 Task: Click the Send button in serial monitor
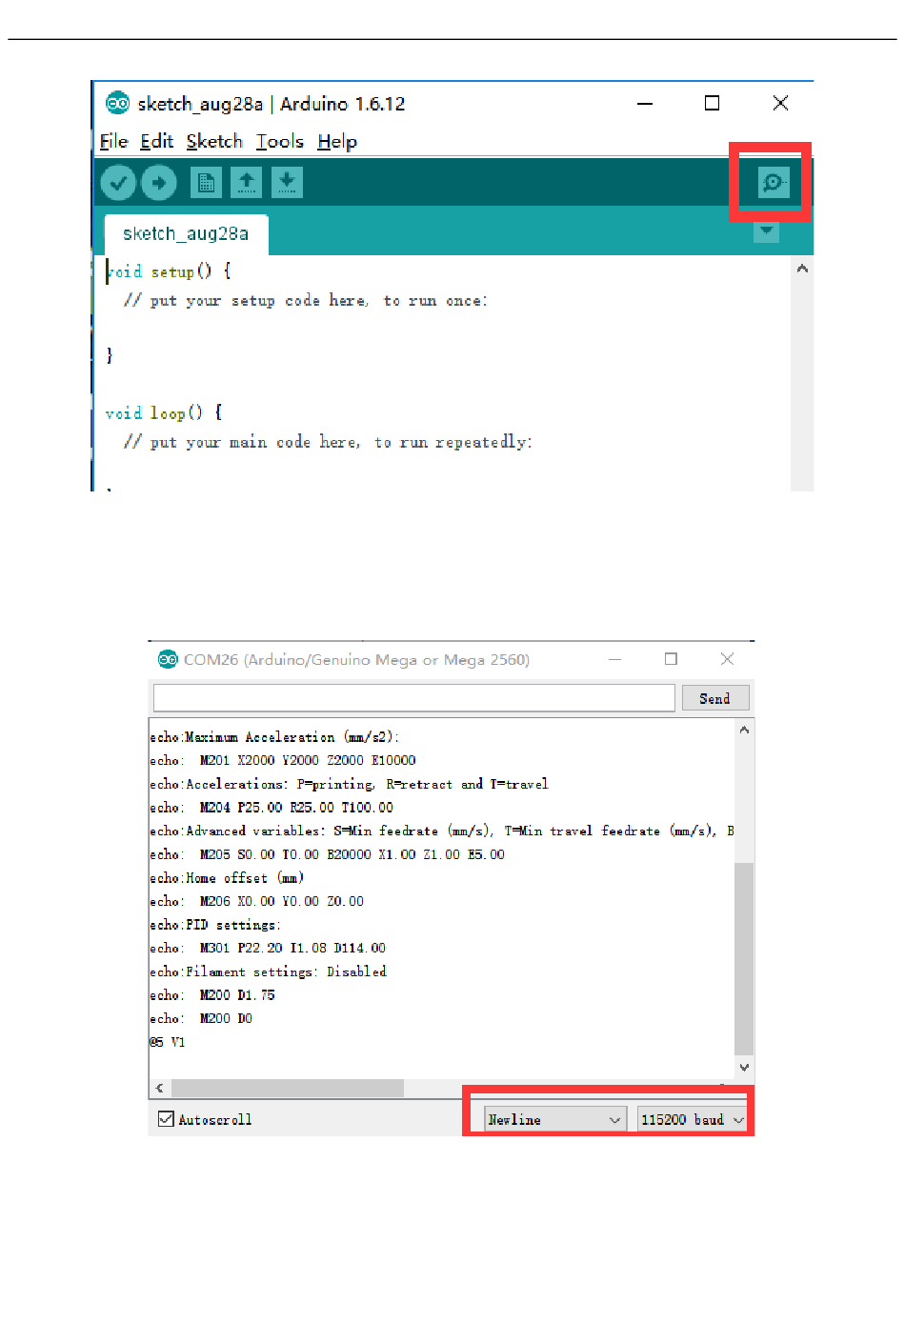[715, 698]
